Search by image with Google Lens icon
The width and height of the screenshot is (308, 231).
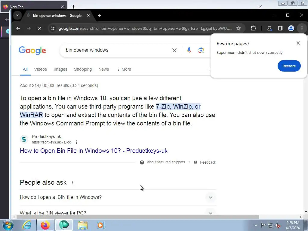click(x=201, y=50)
